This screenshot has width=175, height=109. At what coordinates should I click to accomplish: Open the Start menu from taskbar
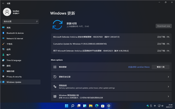point(66,106)
